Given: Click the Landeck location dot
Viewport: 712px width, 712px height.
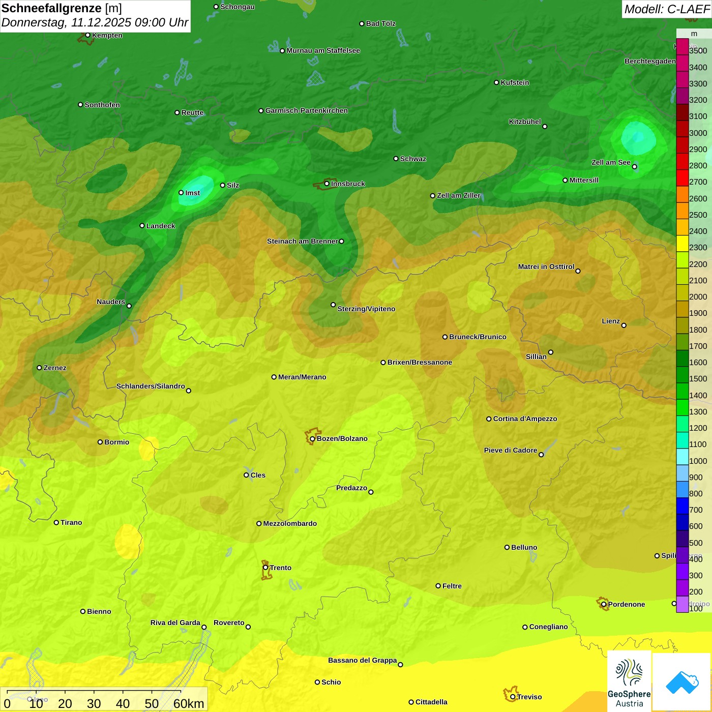Looking at the screenshot, I should tap(142, 226).
